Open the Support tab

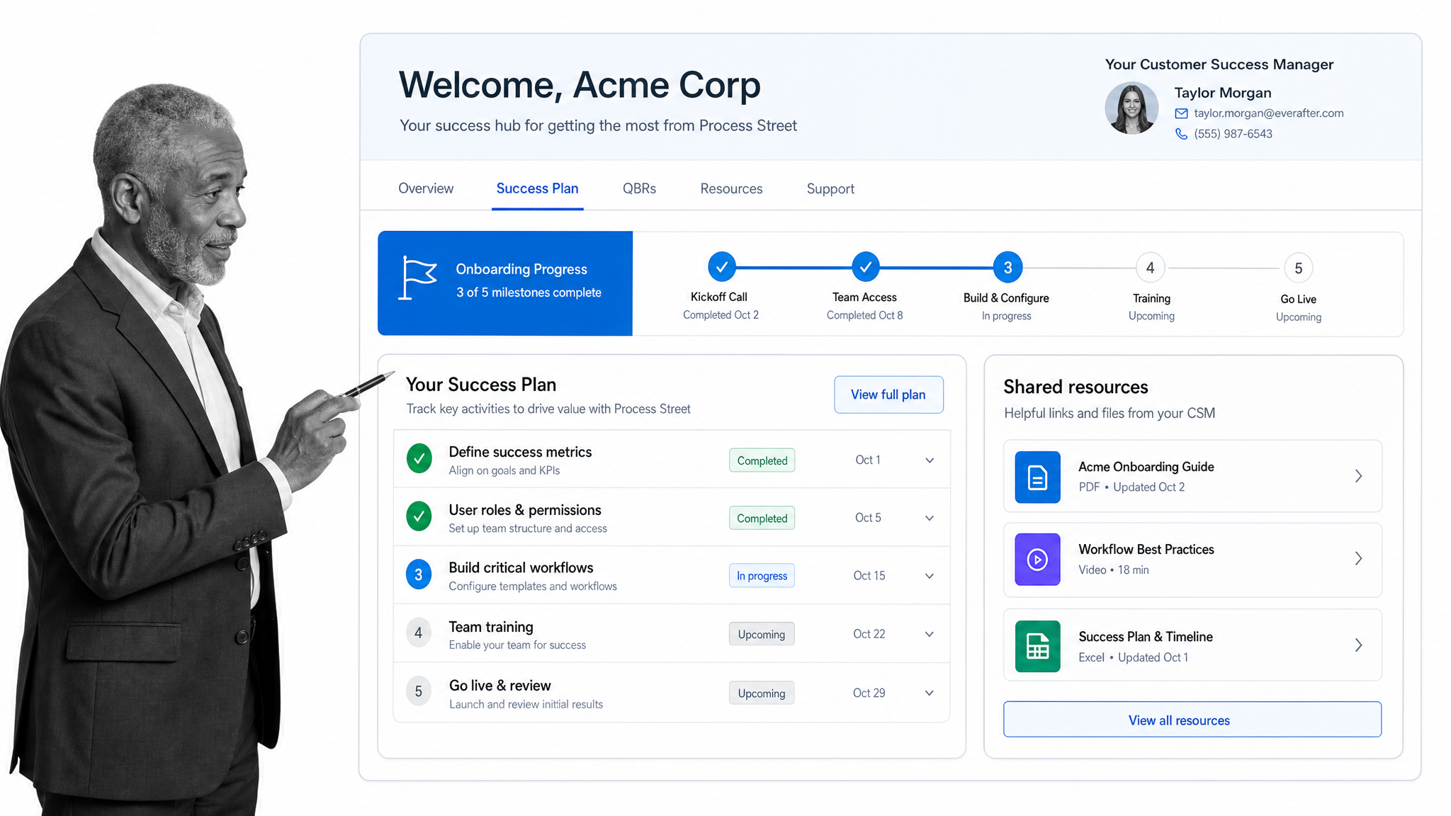(x=830, y=189)
